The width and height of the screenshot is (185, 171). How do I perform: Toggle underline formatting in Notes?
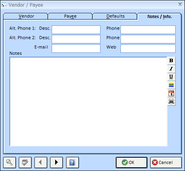tap(171, 77)
